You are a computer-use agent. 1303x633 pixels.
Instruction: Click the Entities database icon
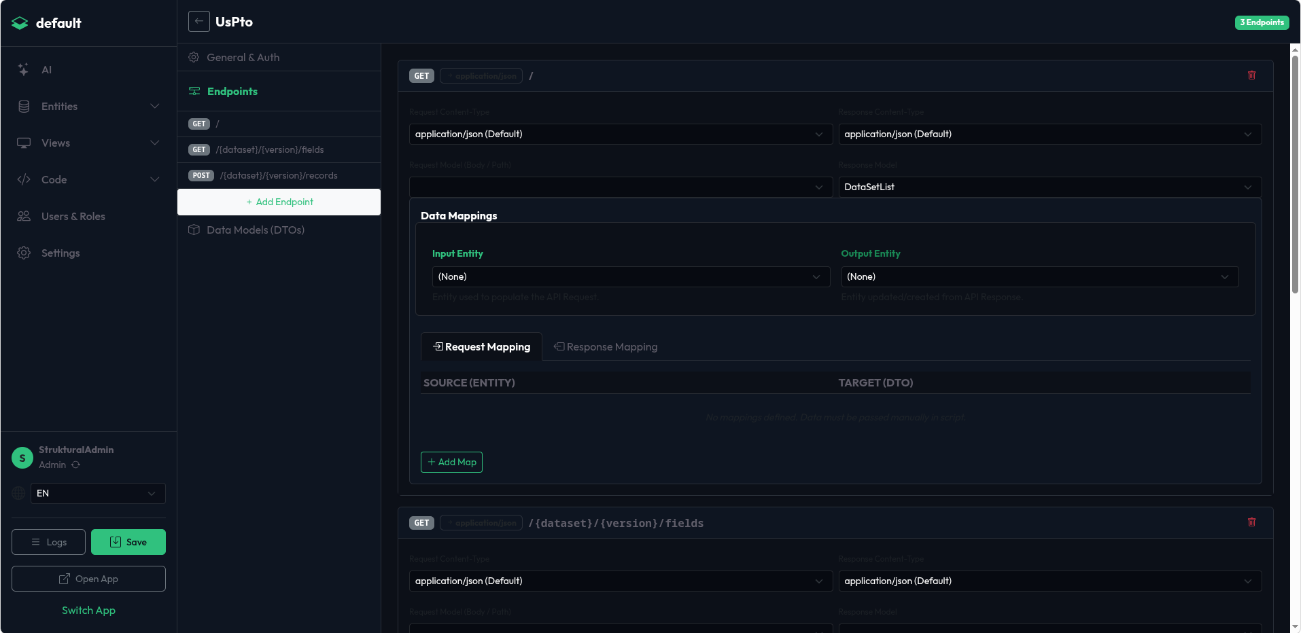tap(24, 106)
